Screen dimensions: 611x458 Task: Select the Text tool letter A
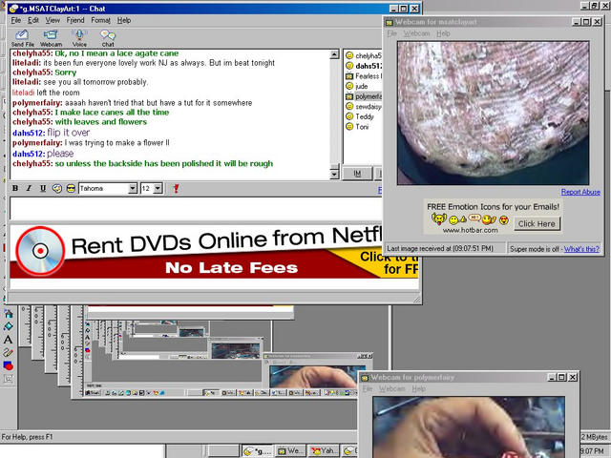(x=9, y=340)
